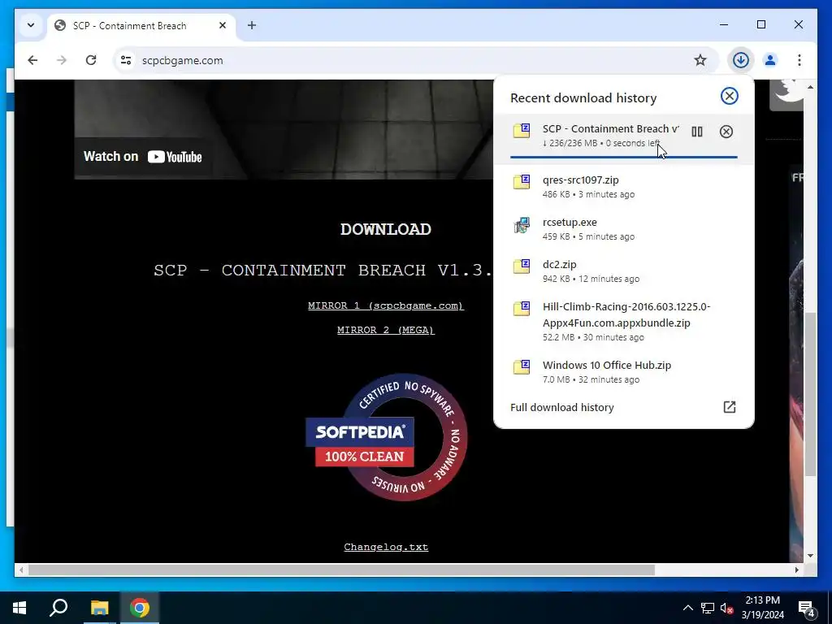832x624 pixels.
Task: Click the download progress bar
Action: click(623, 157)
